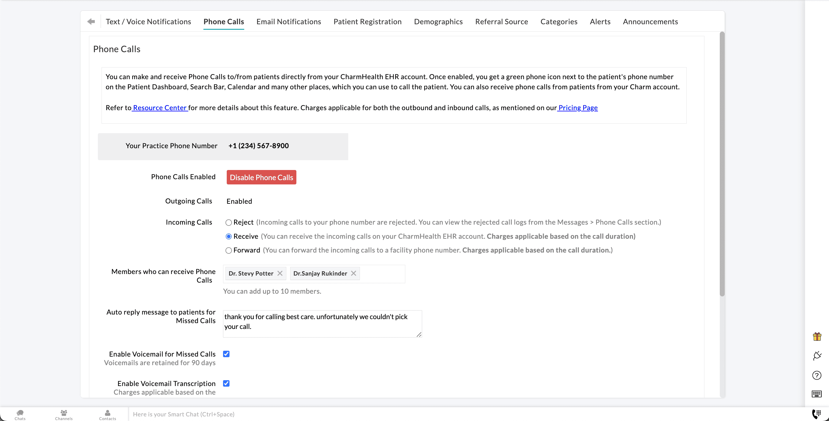The height and width of the screenshot is (421, 829).
Task: Select the Forward incoming calls option
Action: tap(229, 251)
